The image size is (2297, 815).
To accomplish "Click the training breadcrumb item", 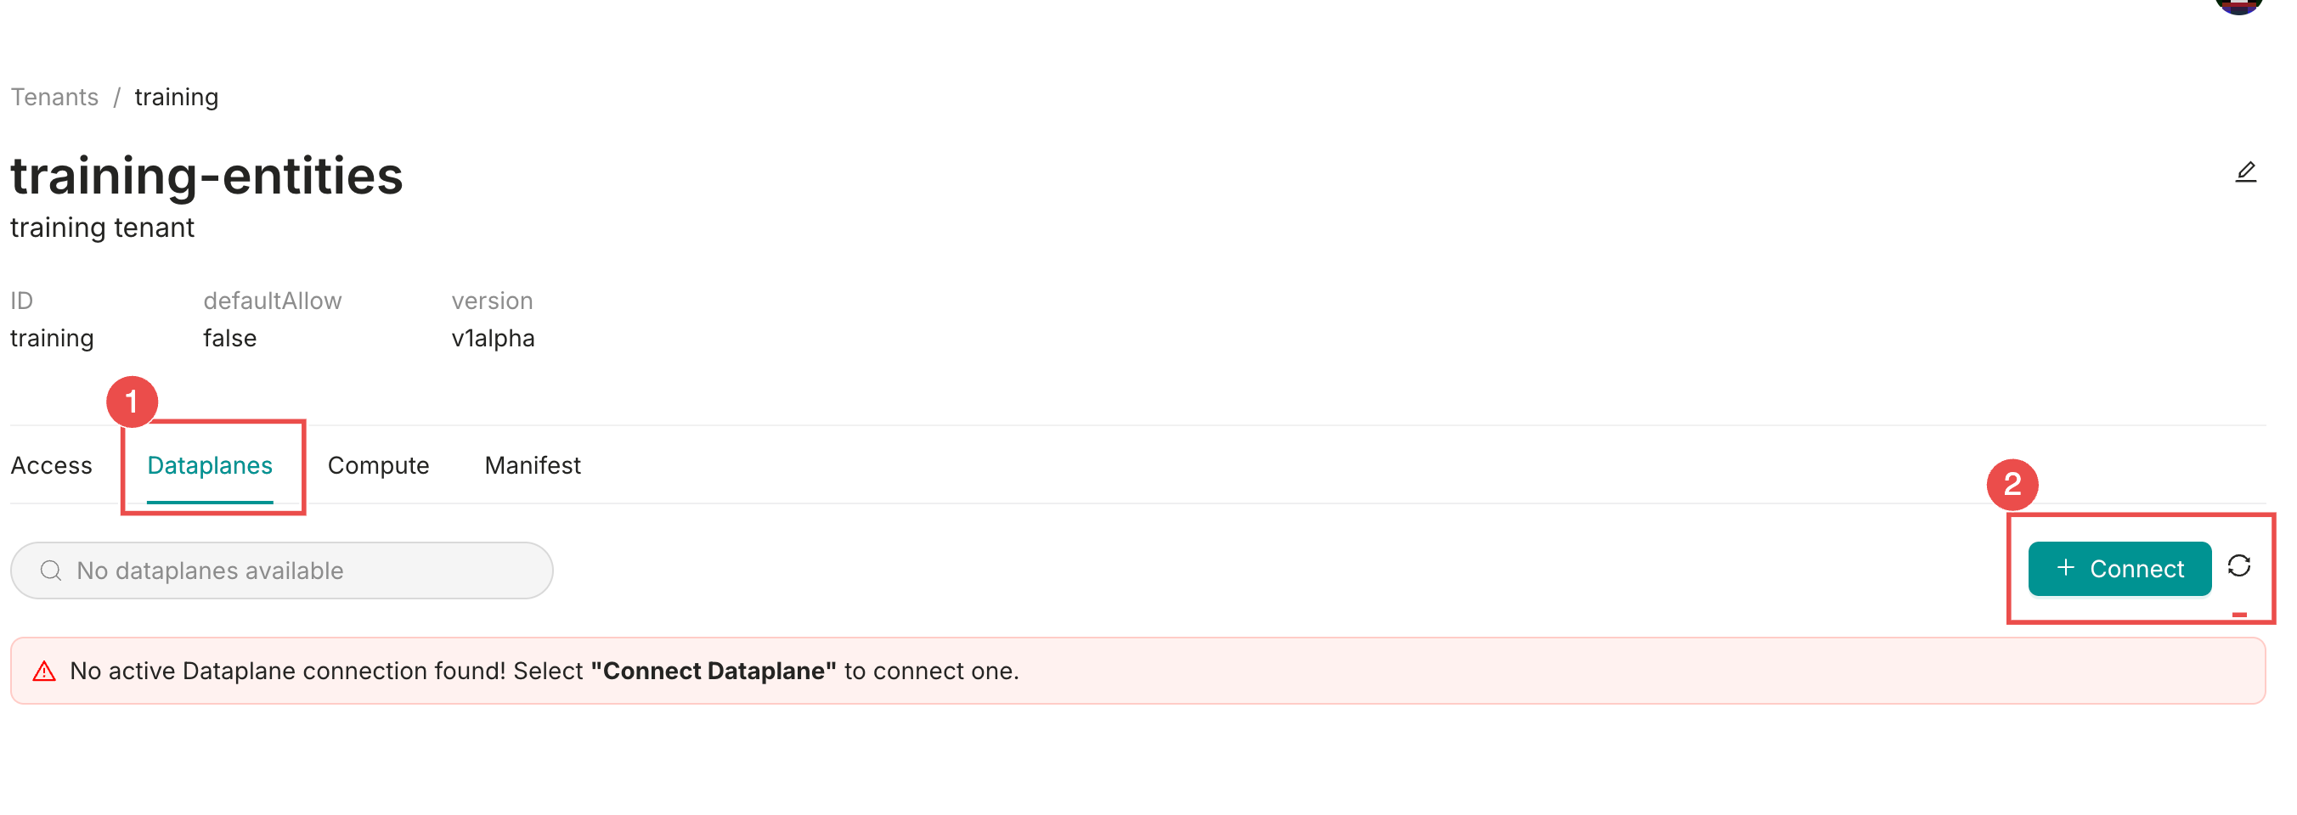I will coord(177,97).
